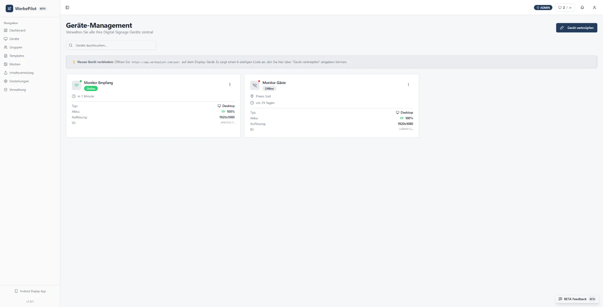Image resolution: width=603 pixels, height=307 pixels.
Task: Open the notifications bell
Action: tap(582, 8)
